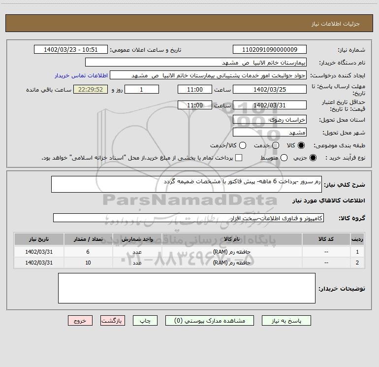Toggle the اسناد خزانه اسلامی payment checkbox
This screenshot has height=367, width=379.
[239, 158]
